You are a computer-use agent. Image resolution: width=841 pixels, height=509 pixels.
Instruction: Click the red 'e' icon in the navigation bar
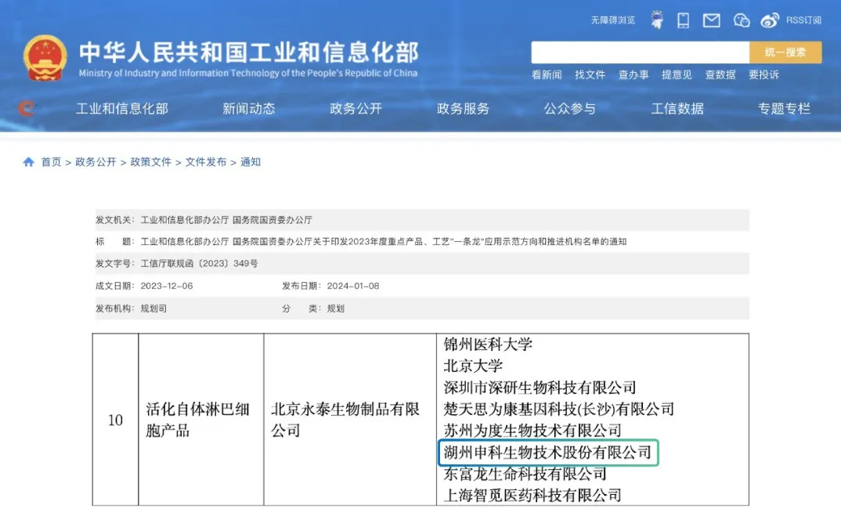27,109
